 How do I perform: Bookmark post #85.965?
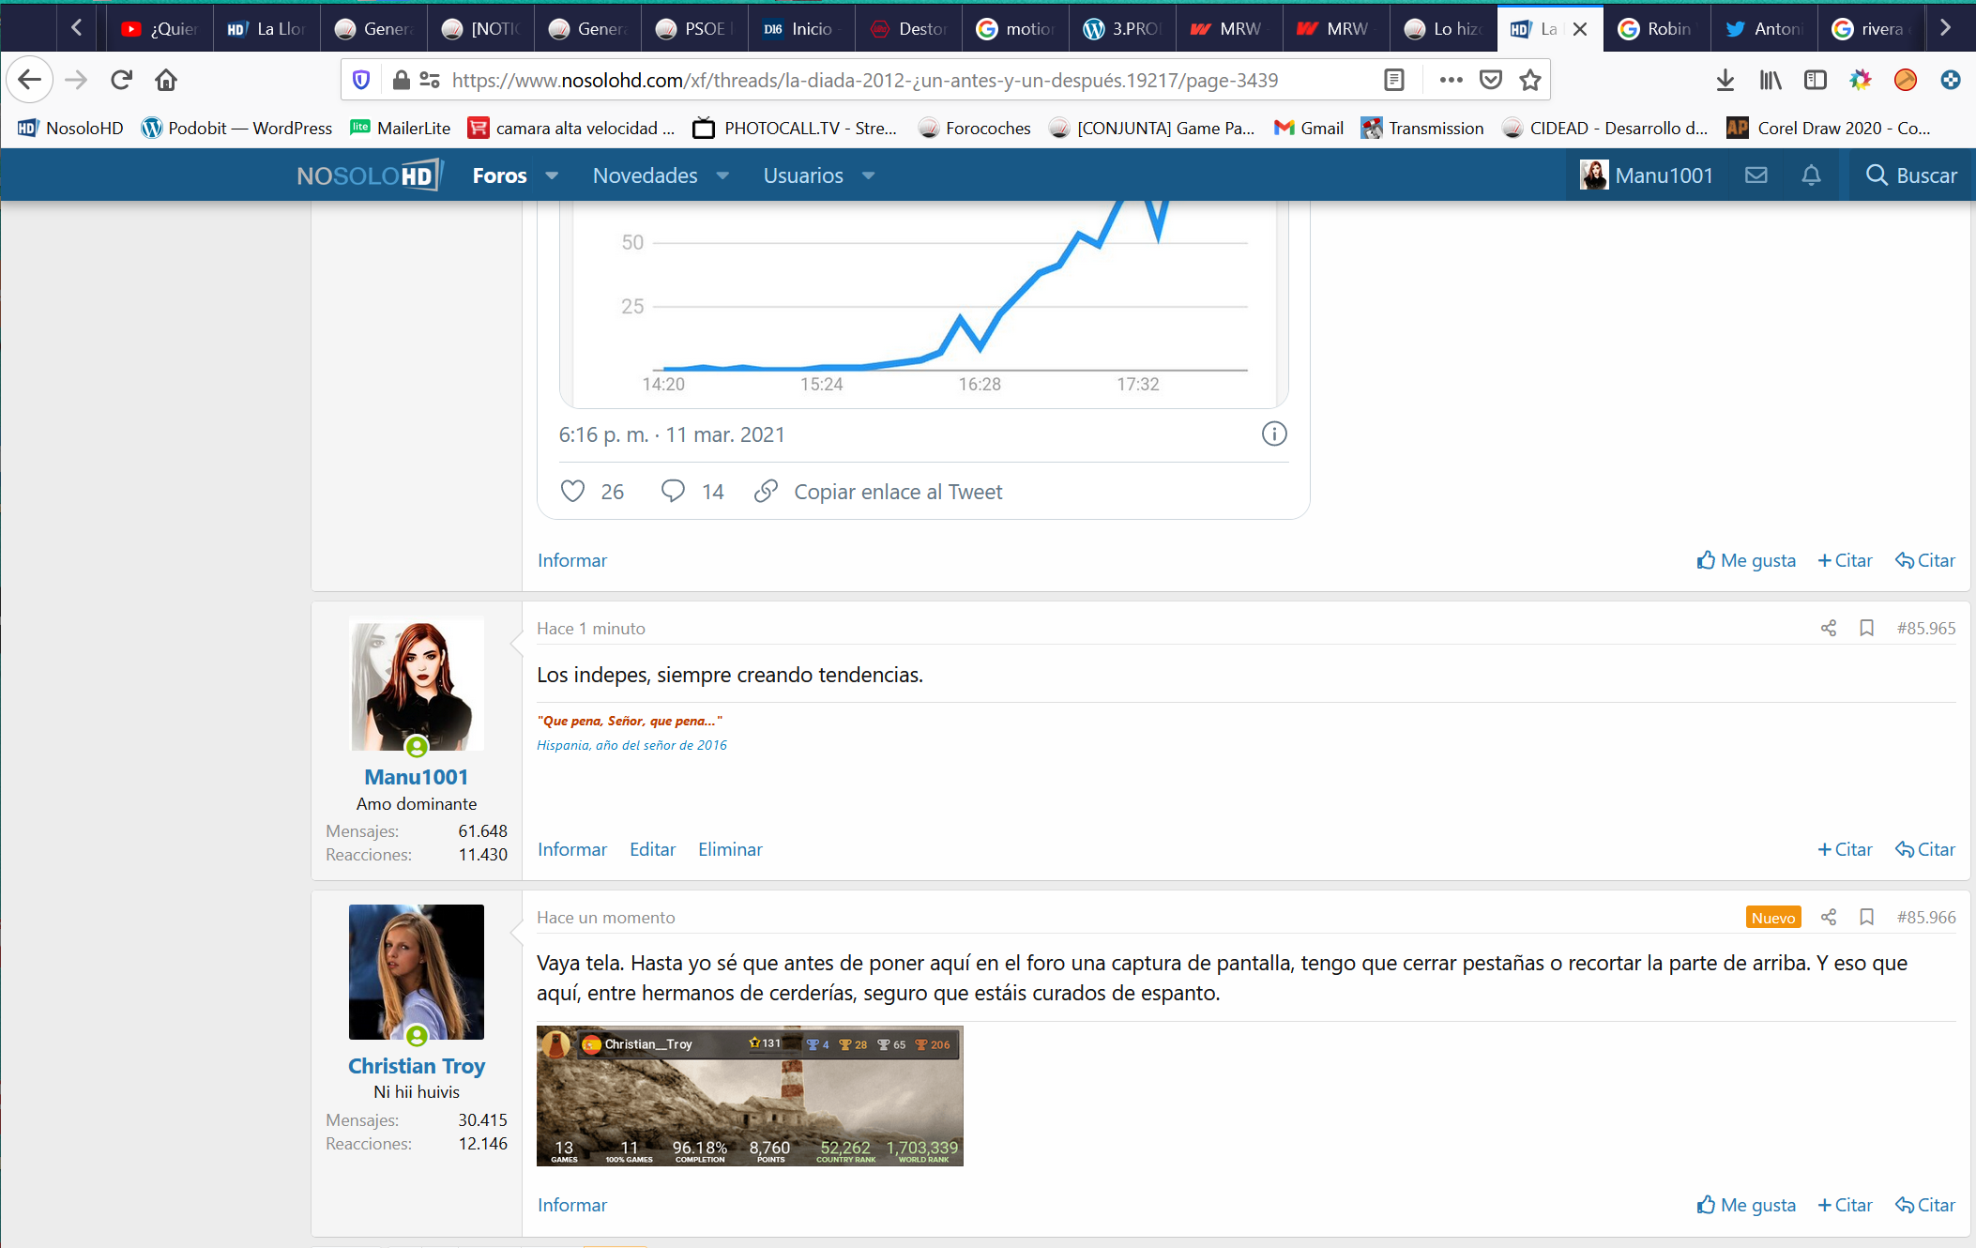pyautogui.click(x=1866, y=628)
